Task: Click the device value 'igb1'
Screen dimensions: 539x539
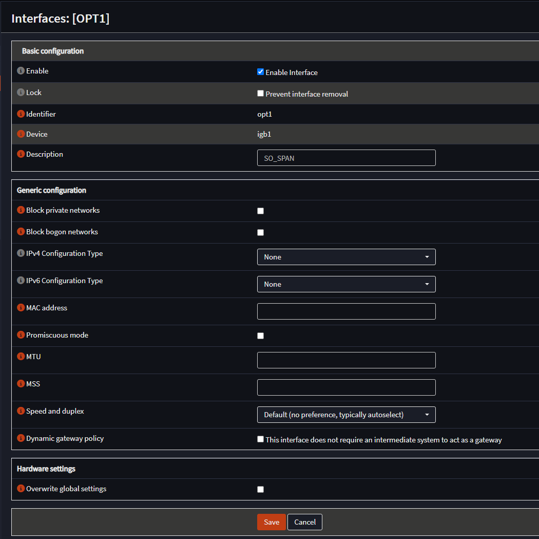Action: pos(264,134)
